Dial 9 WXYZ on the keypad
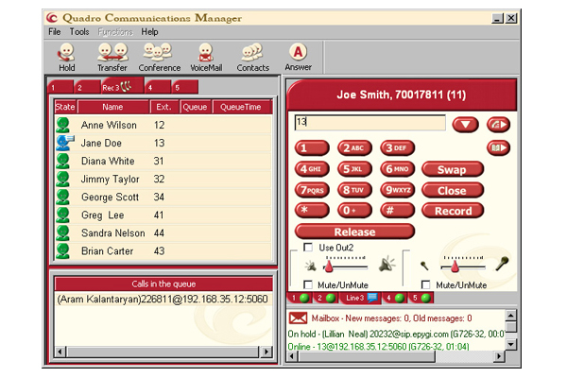 [x=398, y=190]
